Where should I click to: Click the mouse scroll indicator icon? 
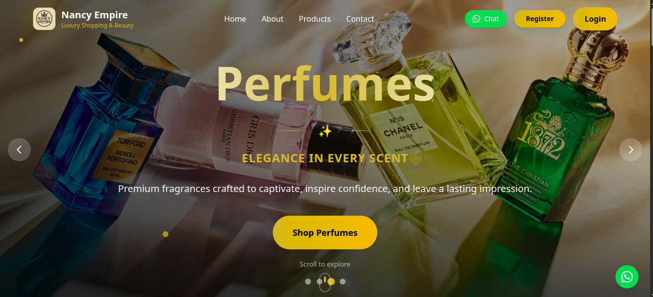[x=325, y=282]
